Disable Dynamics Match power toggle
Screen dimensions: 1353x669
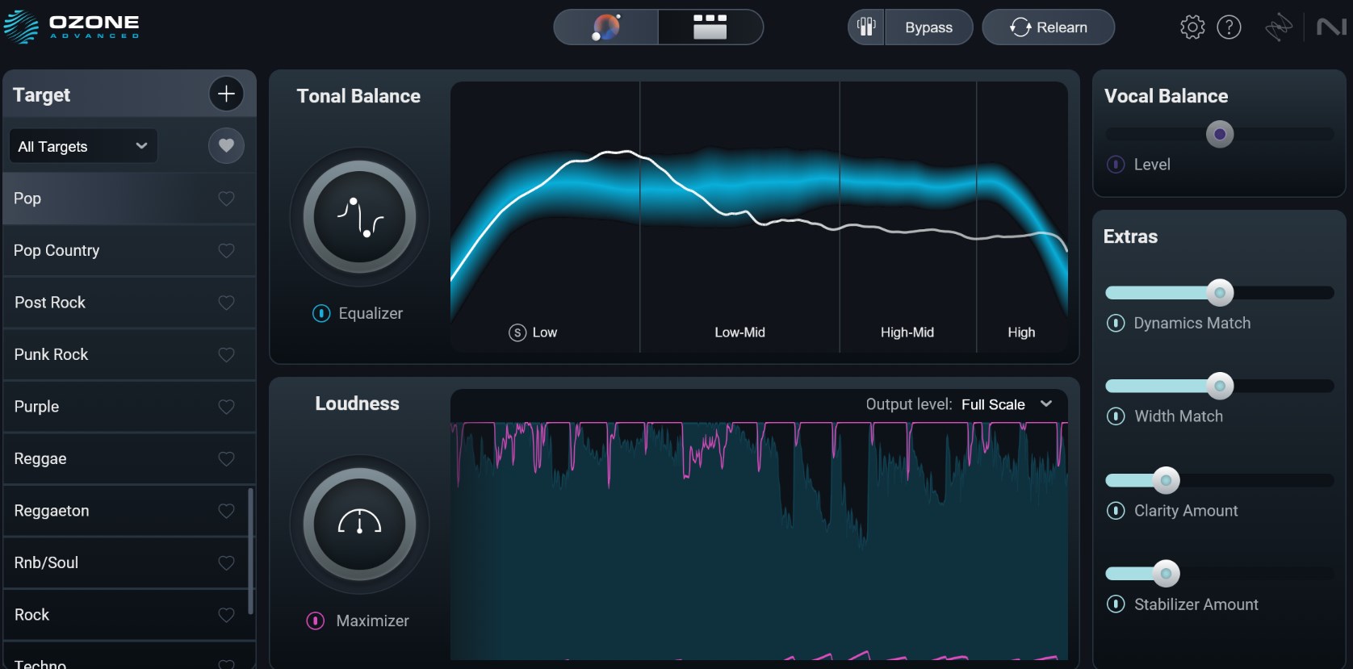[x=1116, y=323]
